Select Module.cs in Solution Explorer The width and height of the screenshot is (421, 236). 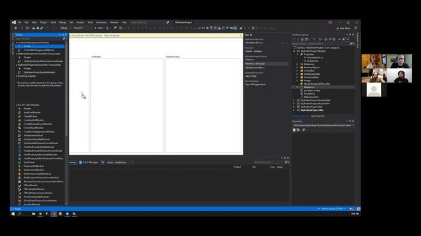(309, 87)
